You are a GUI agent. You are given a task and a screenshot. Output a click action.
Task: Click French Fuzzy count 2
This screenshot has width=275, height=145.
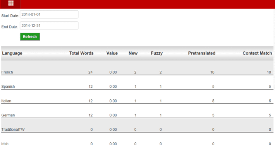pyautogui.click(x=160, y=72)
